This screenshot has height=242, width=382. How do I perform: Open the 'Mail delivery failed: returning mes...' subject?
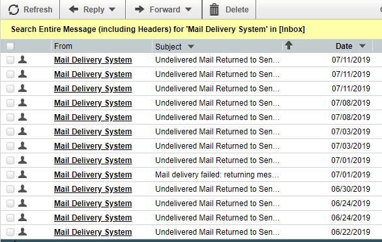[x=217, y=175]
